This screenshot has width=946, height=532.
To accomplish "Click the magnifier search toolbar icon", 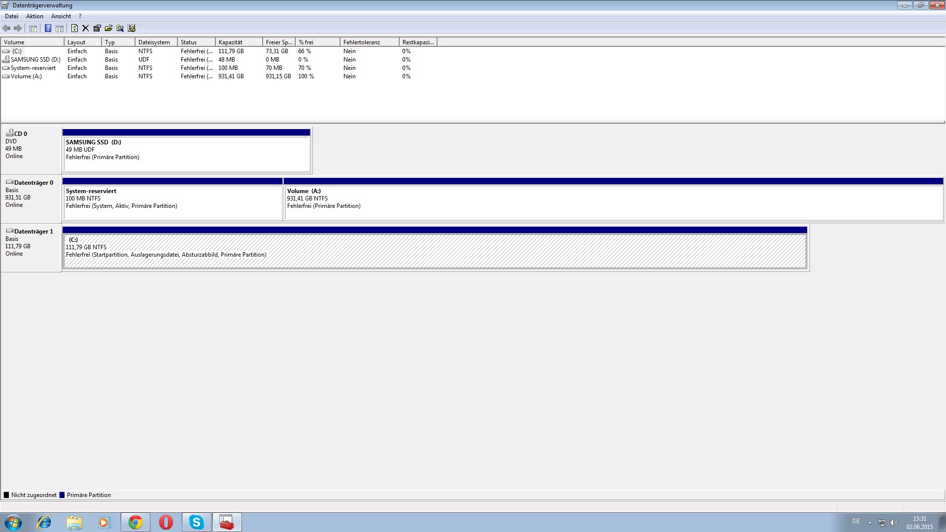I will pos(120,28).
